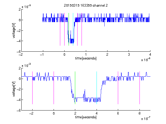This screenshot has width=166, height=124.
Task: Click the green vertical line in bottom plot
Action: [x=75, y=88]
